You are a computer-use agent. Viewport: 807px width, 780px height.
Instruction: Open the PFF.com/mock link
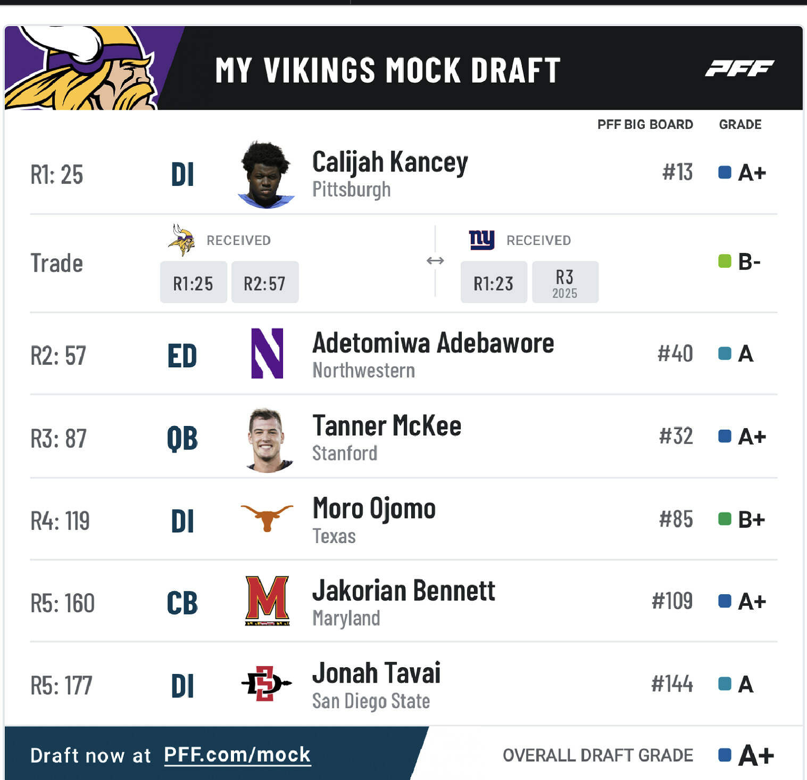[x=237, y=754]
